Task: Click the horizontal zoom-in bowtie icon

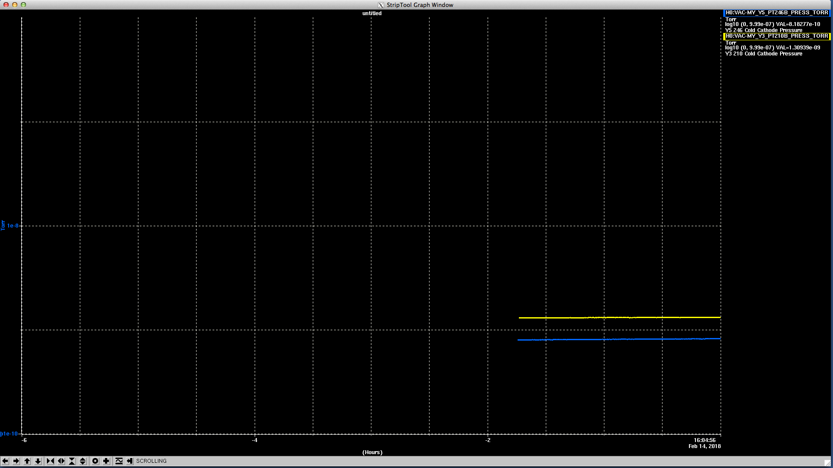Action: coord(50,461)
